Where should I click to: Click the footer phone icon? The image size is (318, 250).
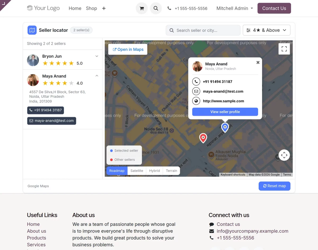(211, 238)
